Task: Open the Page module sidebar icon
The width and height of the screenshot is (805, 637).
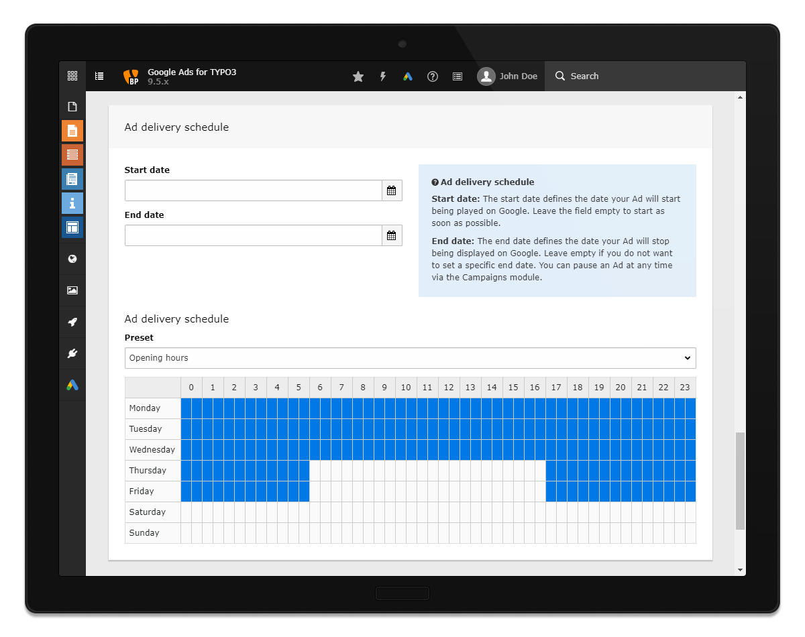Action: tap(72, 107)
